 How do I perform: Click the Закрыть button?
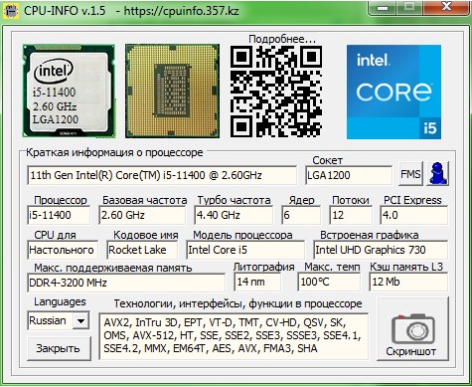(59, 348)
